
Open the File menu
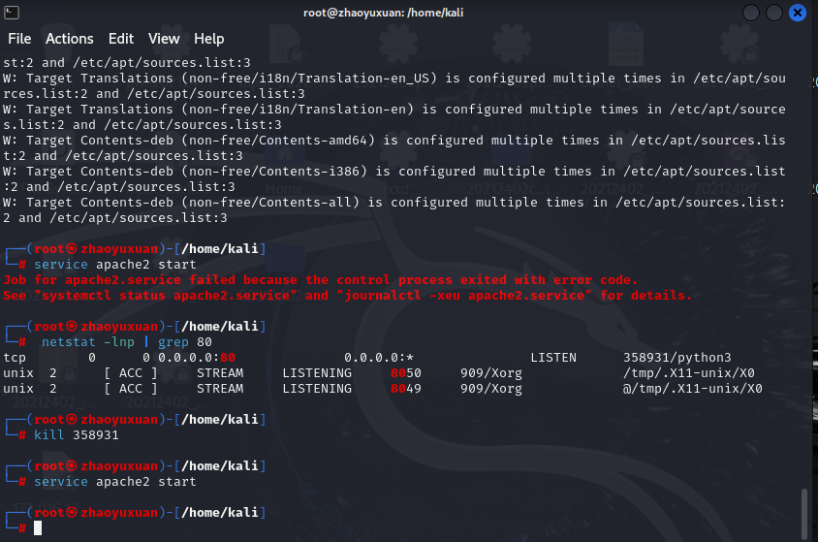click(19, 39)
